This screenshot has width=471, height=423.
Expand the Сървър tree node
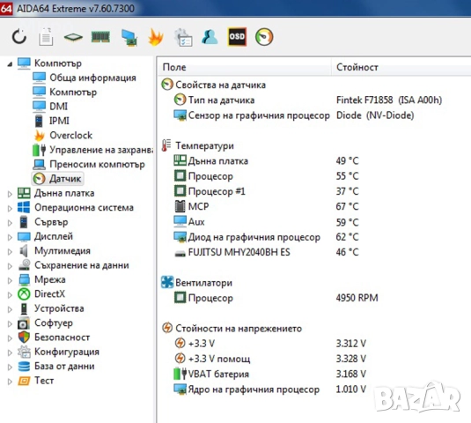coord(10,223)
